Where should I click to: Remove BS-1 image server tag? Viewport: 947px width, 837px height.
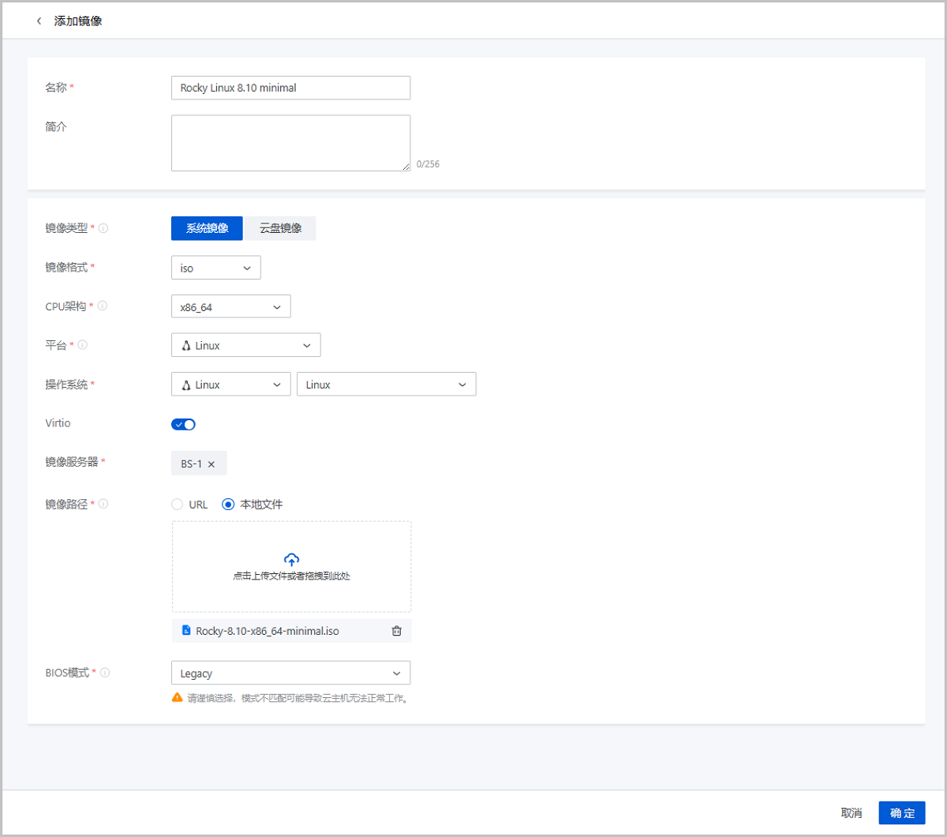click(211, 464)
